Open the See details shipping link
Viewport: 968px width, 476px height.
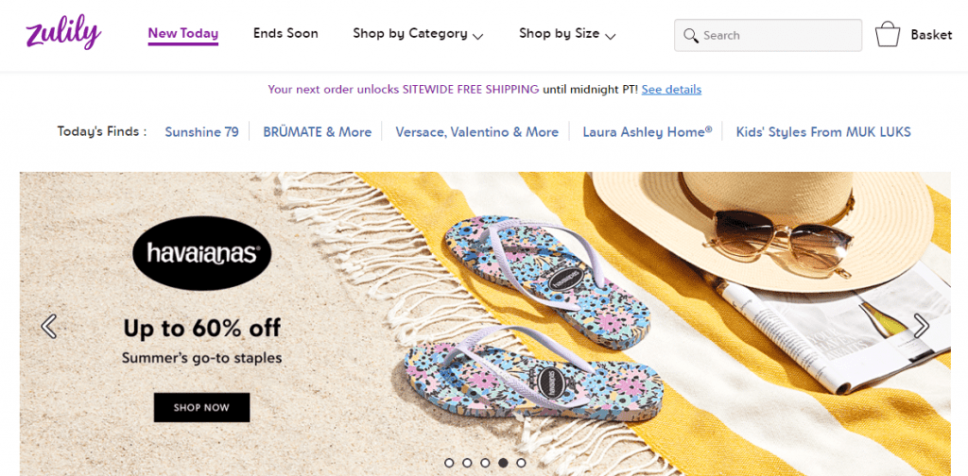671,90
